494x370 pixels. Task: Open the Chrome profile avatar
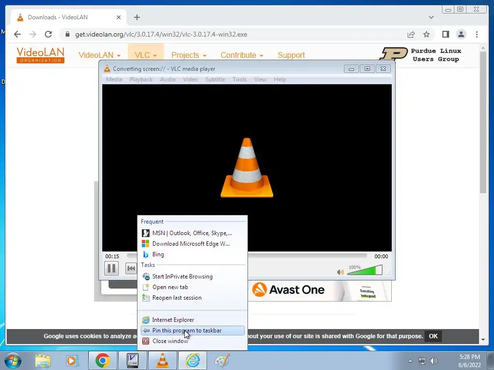[x=461, y=34]
